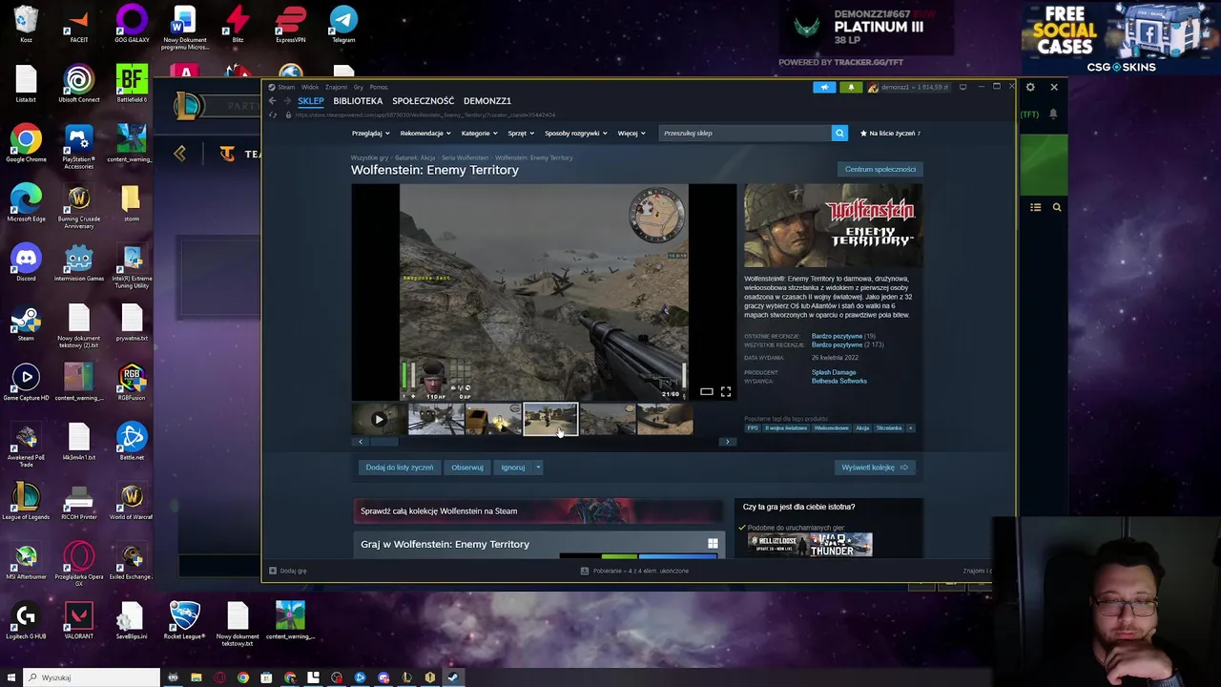Expand more tags plus button
This screenshot has height=687, width=1221.
tap(910, 428)
